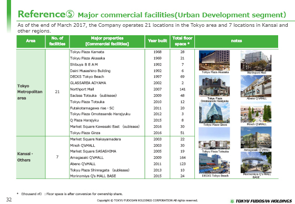Select 'Tokyu Plaza Shinnagata (sublease)' entry
The height and width of the screenshot is (204, 295).
pyautogui.click(x=100, y=170)
